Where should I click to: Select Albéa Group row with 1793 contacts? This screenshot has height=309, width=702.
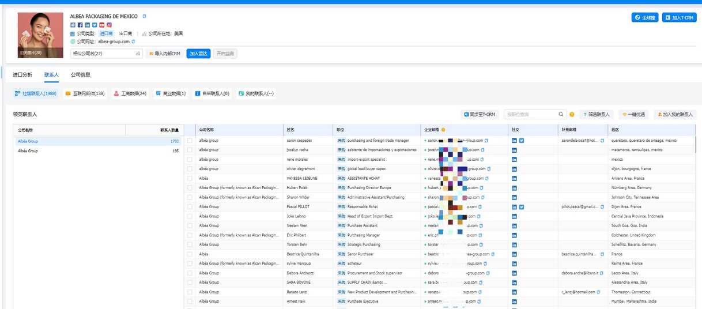[98, 141]
